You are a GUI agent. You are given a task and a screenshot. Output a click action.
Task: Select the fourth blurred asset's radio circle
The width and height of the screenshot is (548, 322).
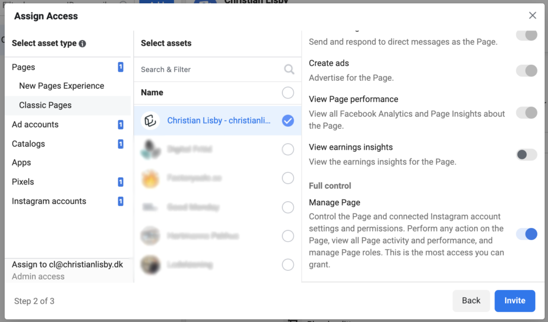point(287,207)
